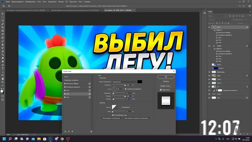Open the Layers panel blend mode dropdown
The width and height of the screenshot is (252, 142).
click(x=219, y=20)
